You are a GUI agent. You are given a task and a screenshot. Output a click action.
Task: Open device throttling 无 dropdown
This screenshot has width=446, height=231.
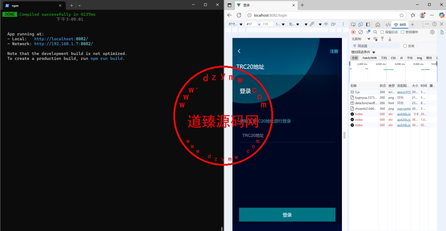coord(294,24)
